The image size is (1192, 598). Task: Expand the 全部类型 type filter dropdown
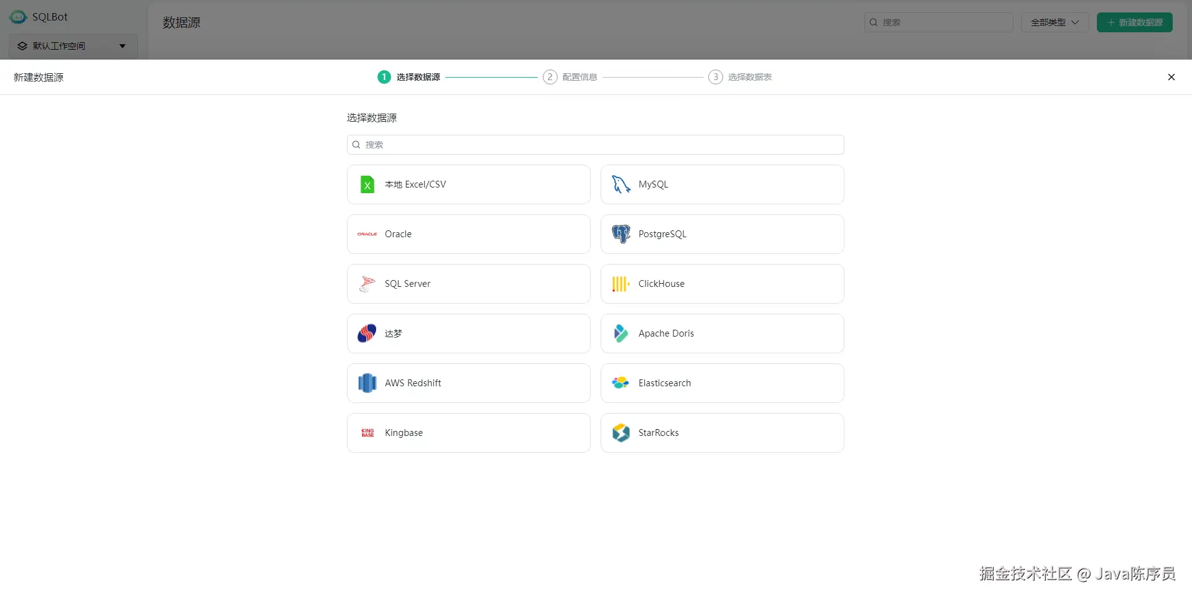pyautogui.click(x=1055, y=22)
